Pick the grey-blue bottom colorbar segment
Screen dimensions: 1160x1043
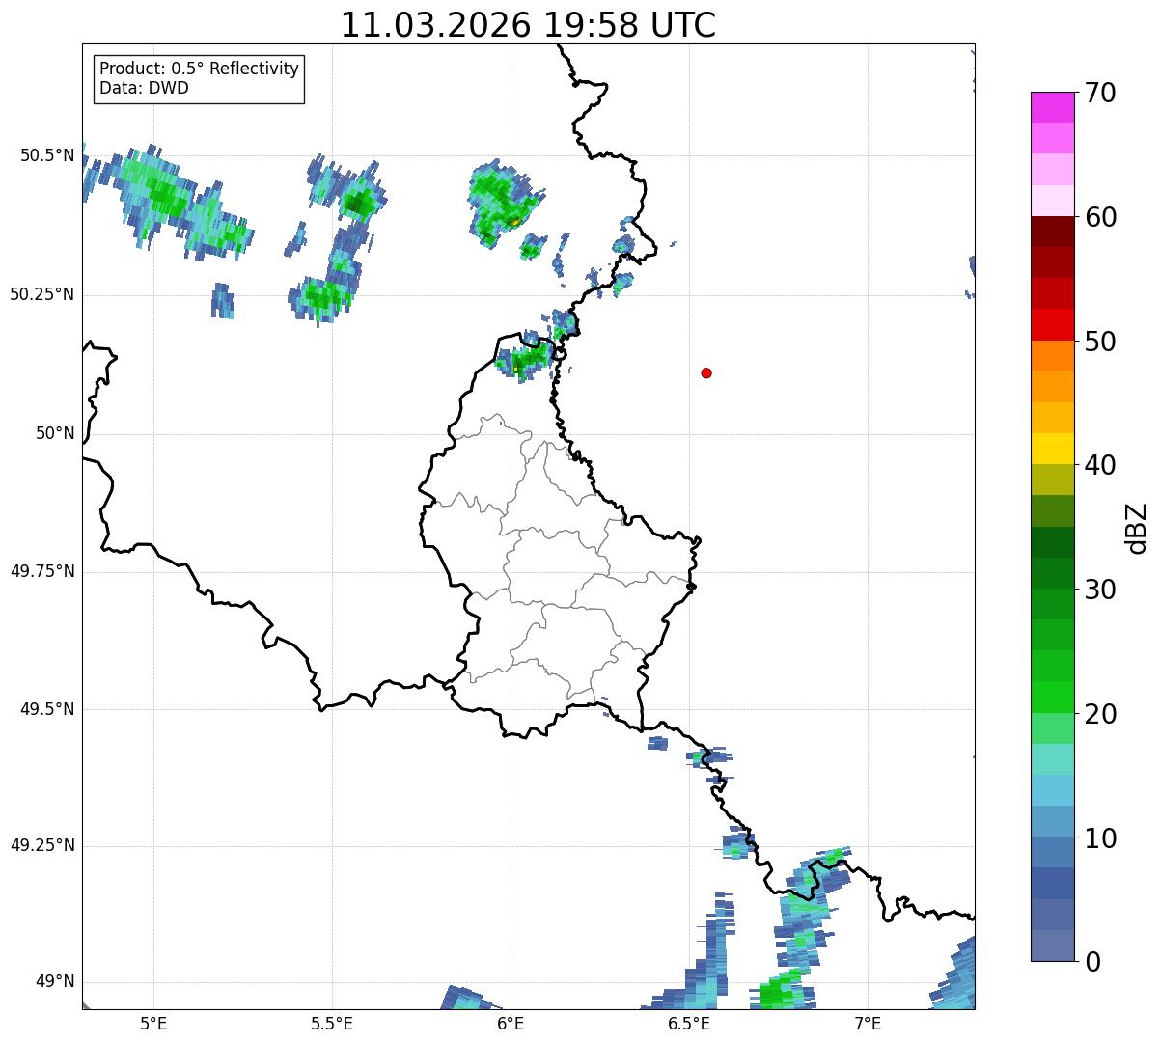pyautogui.click(x=1052, y=946)
